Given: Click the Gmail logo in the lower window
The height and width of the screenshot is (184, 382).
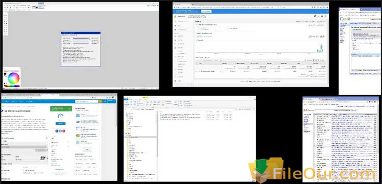Looking at the screenshot, I should 308,110.
